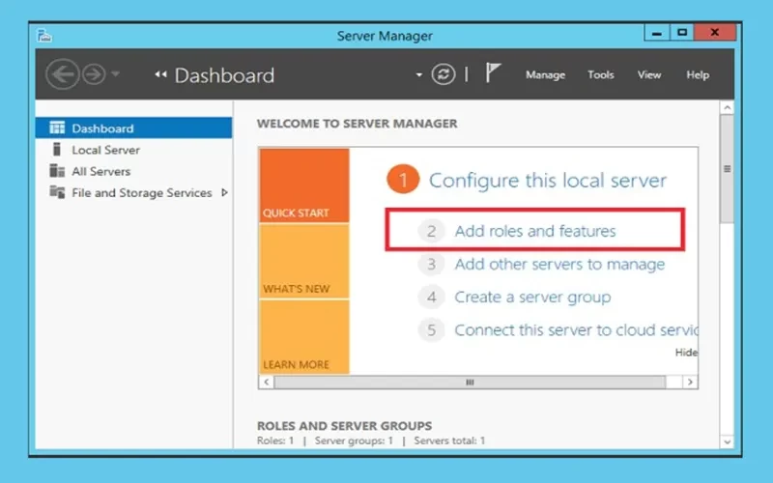773x483 pixels.
Task: Open the Manage menu
Action: (x=545, y=75)
